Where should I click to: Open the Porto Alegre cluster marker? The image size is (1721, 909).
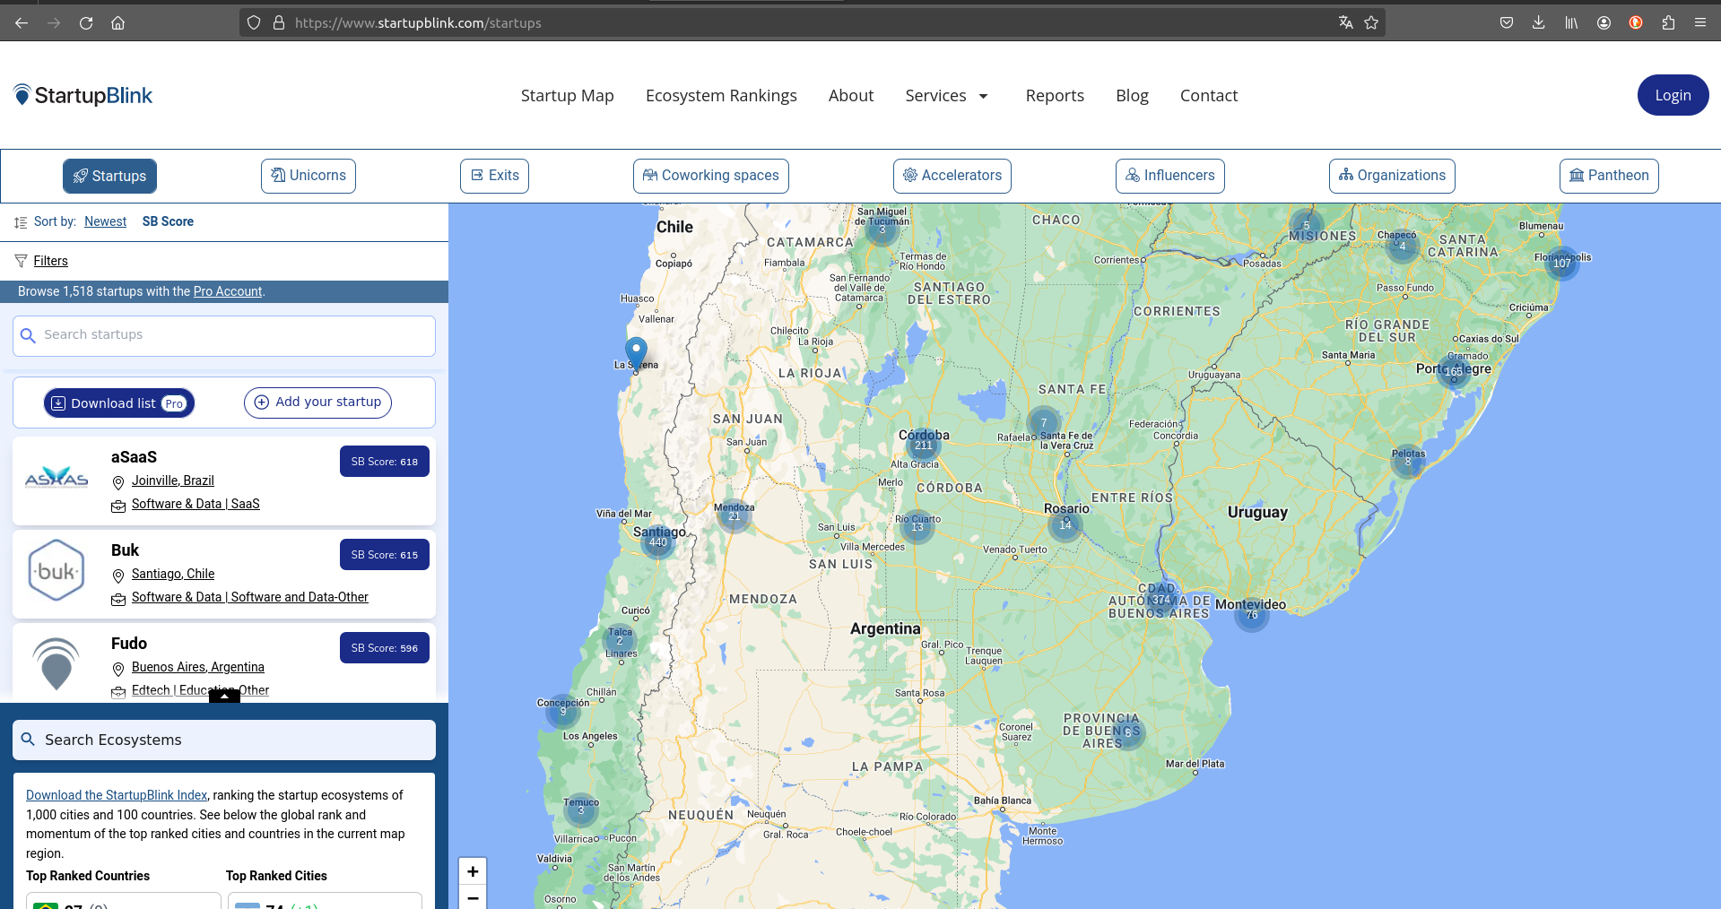point(1453,370)
